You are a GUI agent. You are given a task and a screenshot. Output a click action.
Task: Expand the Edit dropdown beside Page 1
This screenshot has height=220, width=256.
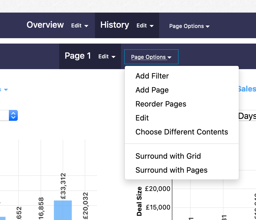pos(106,56)
